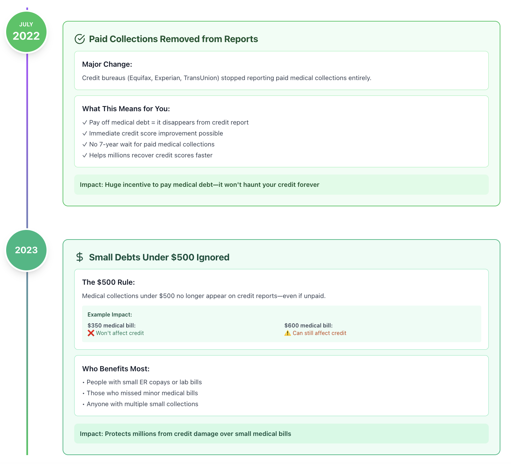The height and width of the screenshot is (464, 511).
Task: Select the July 2022 timeline marker
Action: pos(26,32)
